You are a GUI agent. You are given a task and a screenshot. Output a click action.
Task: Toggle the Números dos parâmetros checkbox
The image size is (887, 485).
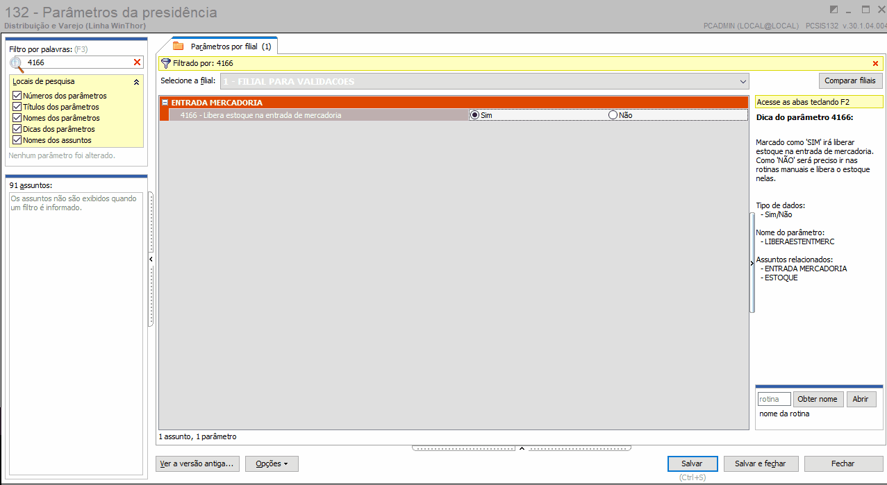click(17, 96)
